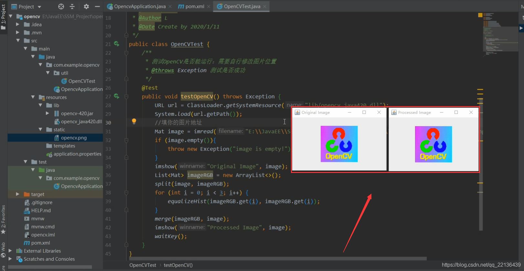Click testOpenCV() in the breadcrumb bar
Screen dimensions: 524x271
178,265
